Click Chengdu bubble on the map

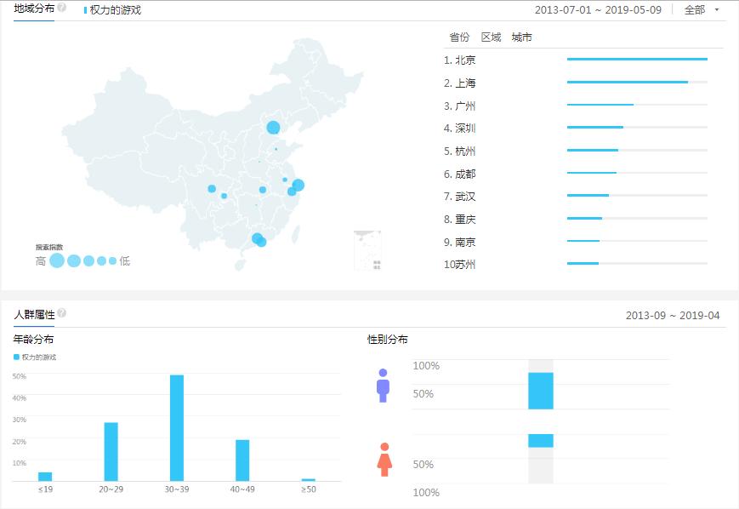[x=212, y=189]
